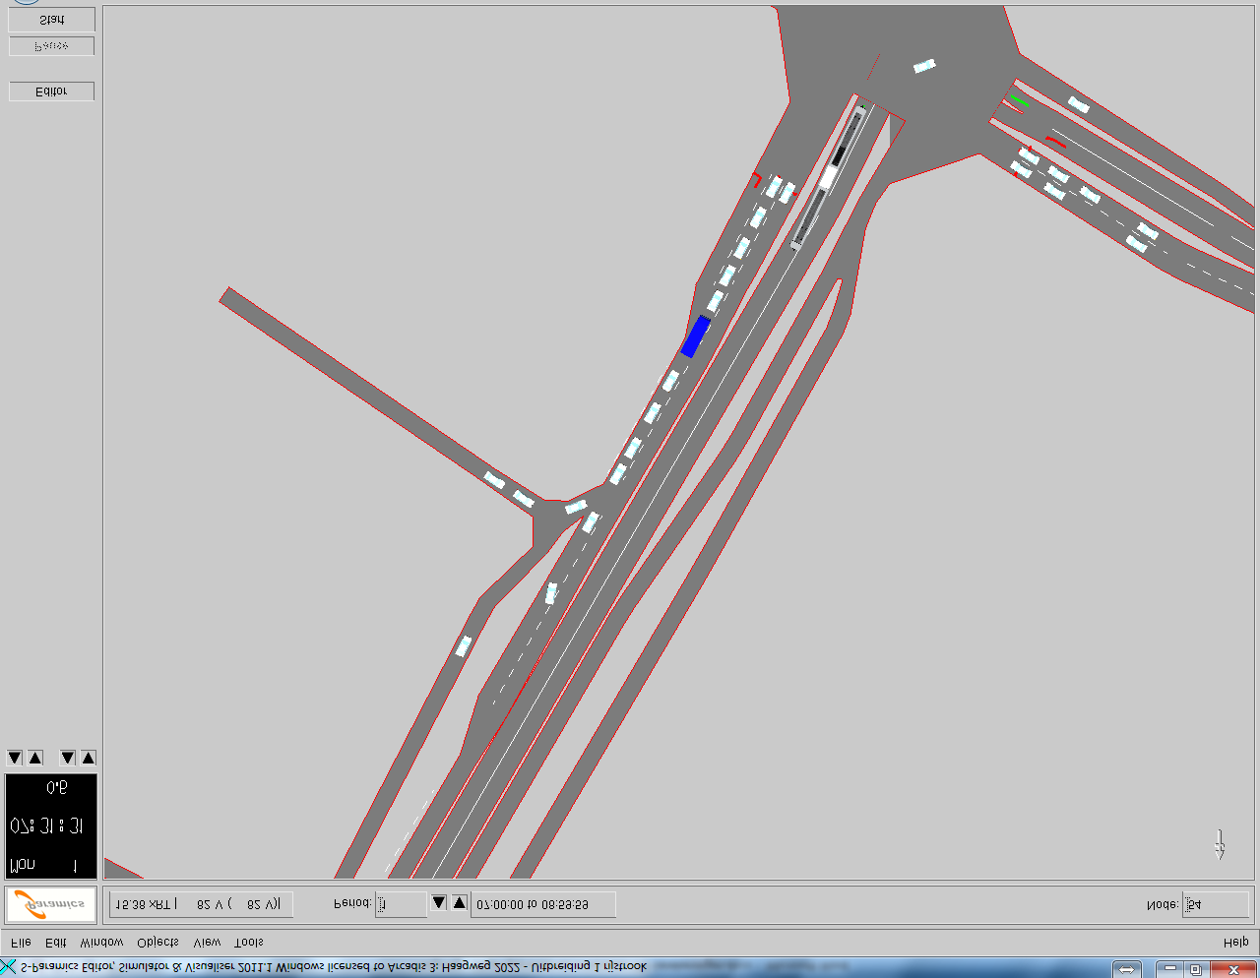Restore down the S-Paramics window
The width and height of the screenshot is (1260, 978).
pos(1196,969)
